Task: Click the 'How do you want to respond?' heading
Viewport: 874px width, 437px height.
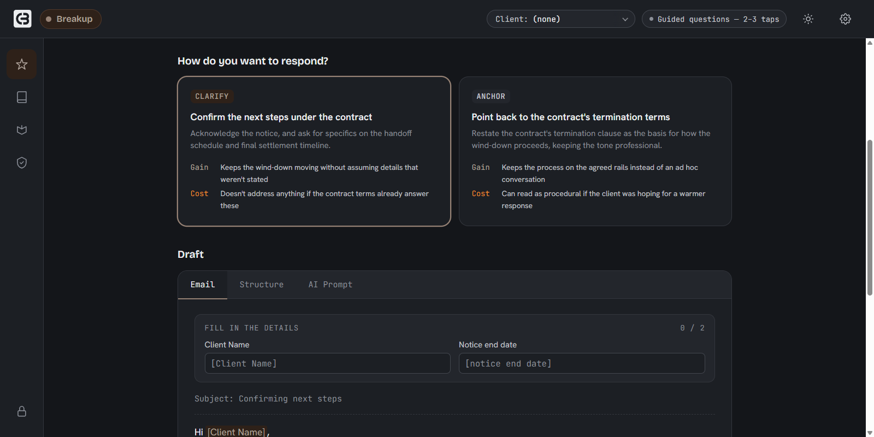Action: point(253,61)
